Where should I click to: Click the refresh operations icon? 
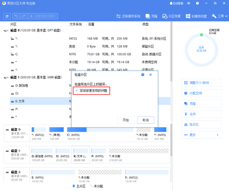coord(7,16)
